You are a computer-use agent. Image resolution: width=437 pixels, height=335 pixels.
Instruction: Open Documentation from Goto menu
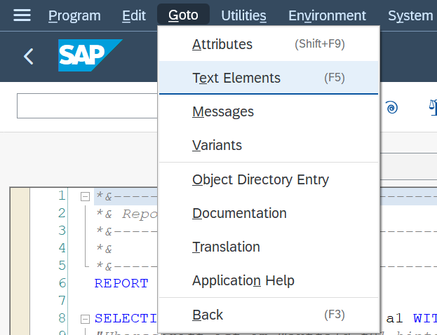click(269, 213)
